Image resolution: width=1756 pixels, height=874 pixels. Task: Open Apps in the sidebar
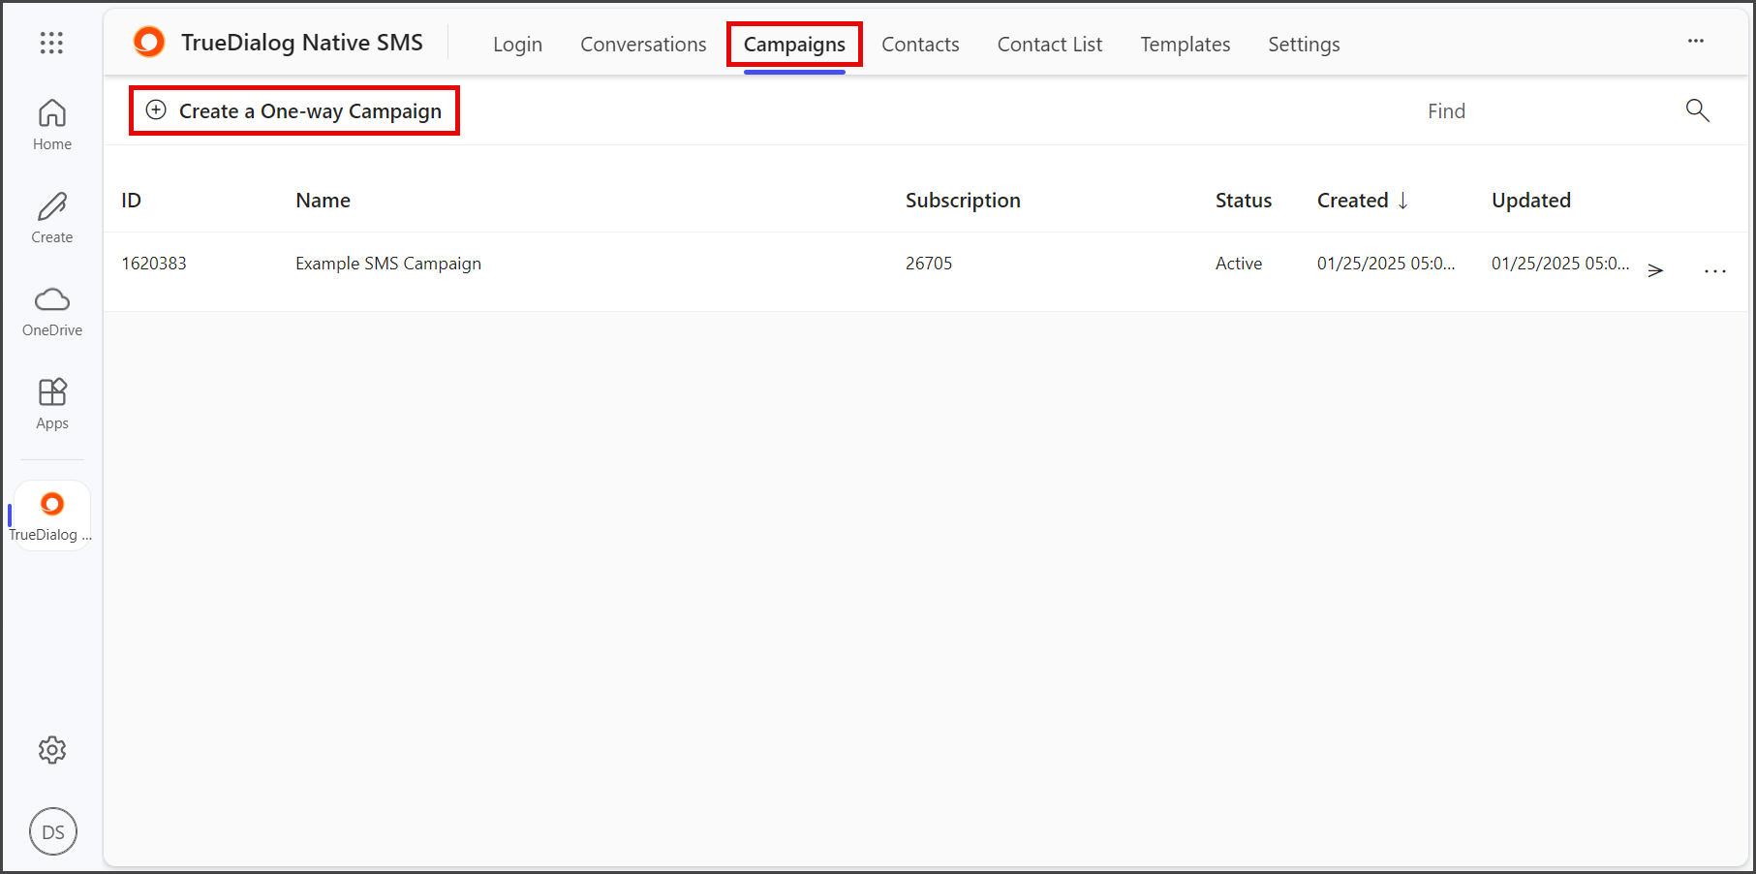(52, 404)
